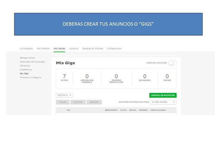Toggle Modo de Vacación switch
The image size is (215, 162).
[172, 63]
